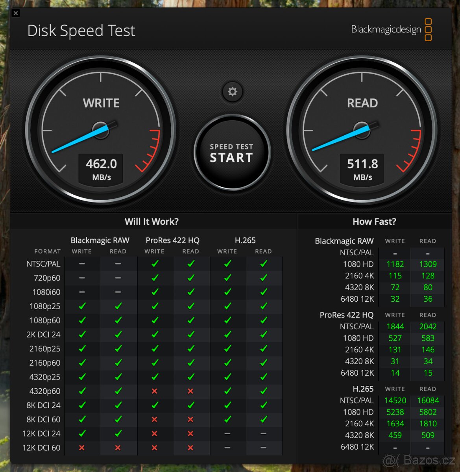460x472 pixels.
Task: Select ProRes 1080 HD write value 527
Action: point(395,338)
